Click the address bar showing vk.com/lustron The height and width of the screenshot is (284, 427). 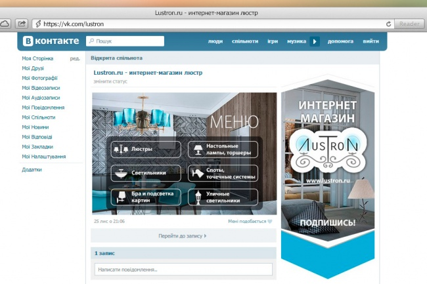[213, 24]
